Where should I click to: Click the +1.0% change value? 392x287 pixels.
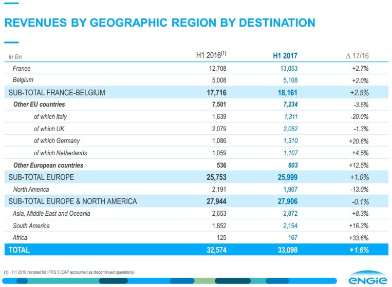click(x=359, y=177)
